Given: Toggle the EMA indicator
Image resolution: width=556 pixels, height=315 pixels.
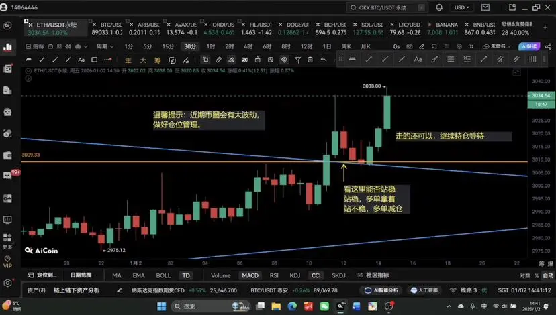Looking at the screenshot, I should point(138,275).
